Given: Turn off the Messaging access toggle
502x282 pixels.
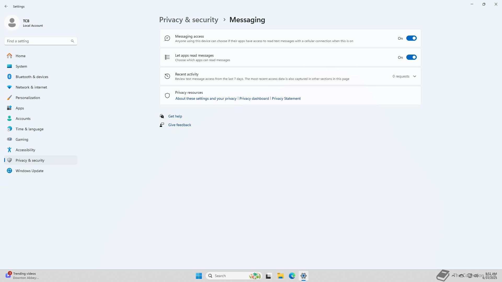Looking at the screenshot, I should coord(411,38).
